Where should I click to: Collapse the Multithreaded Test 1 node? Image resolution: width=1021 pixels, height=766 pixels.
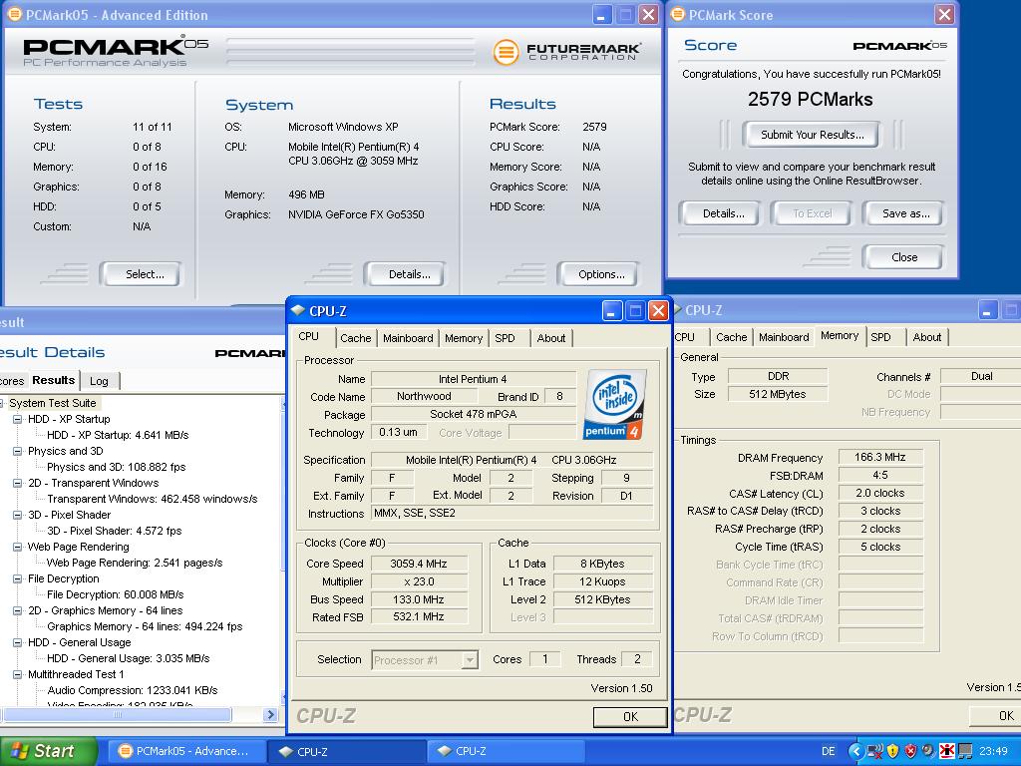[x=18, y=674]
